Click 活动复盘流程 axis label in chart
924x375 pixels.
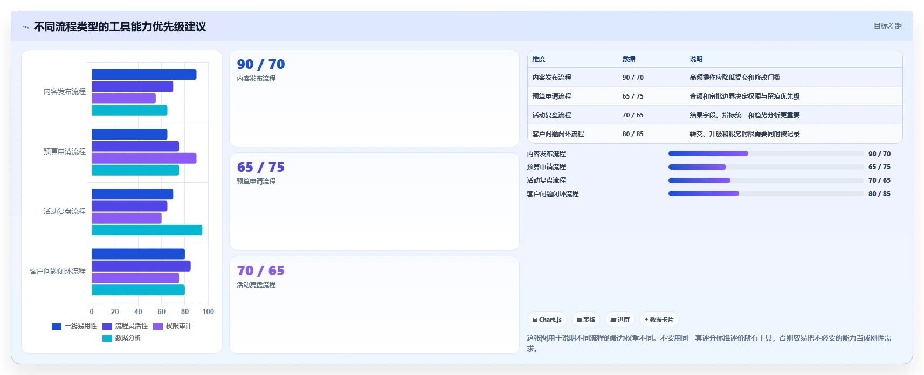click(65, 212)
